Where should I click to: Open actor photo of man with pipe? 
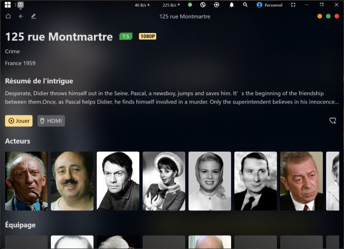pyautogui.click(x=26, y=181)
